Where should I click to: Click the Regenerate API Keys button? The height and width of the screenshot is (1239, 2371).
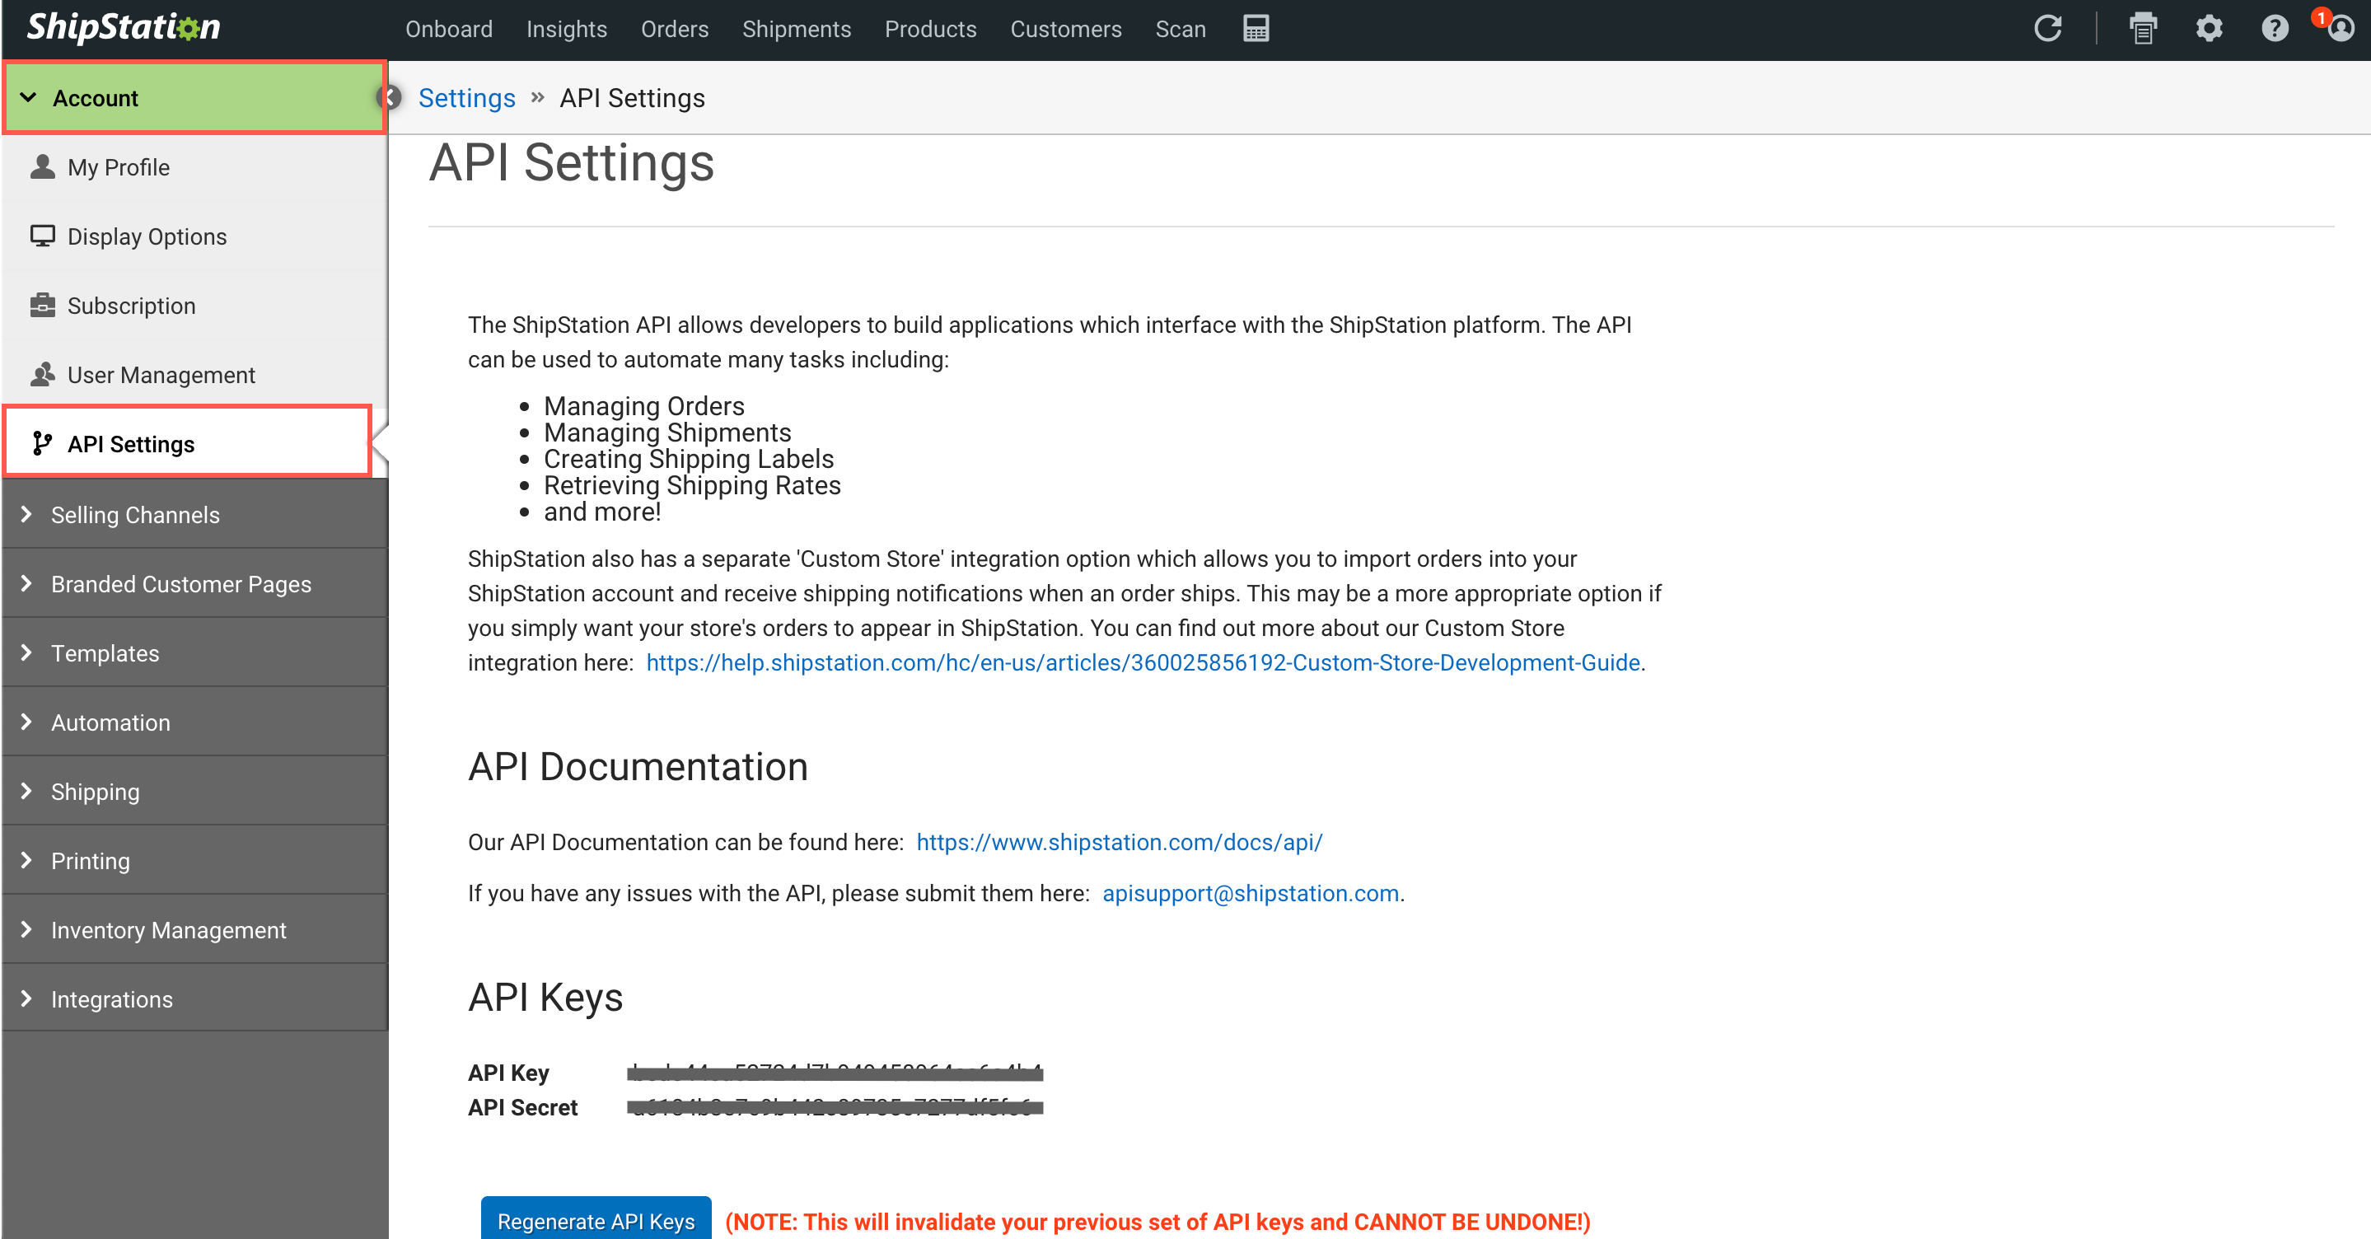pyautogui.click(x=596, y=1220)
